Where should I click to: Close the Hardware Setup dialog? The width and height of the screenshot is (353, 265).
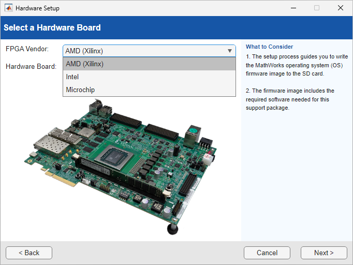[341, 8]
